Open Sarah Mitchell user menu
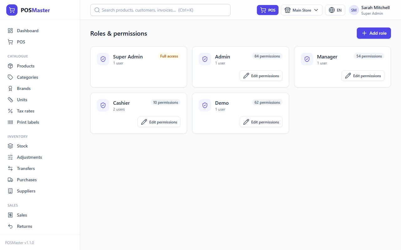The height and width of the screenshot is (250, 401). pyautogui.click(x=370, y=10)
